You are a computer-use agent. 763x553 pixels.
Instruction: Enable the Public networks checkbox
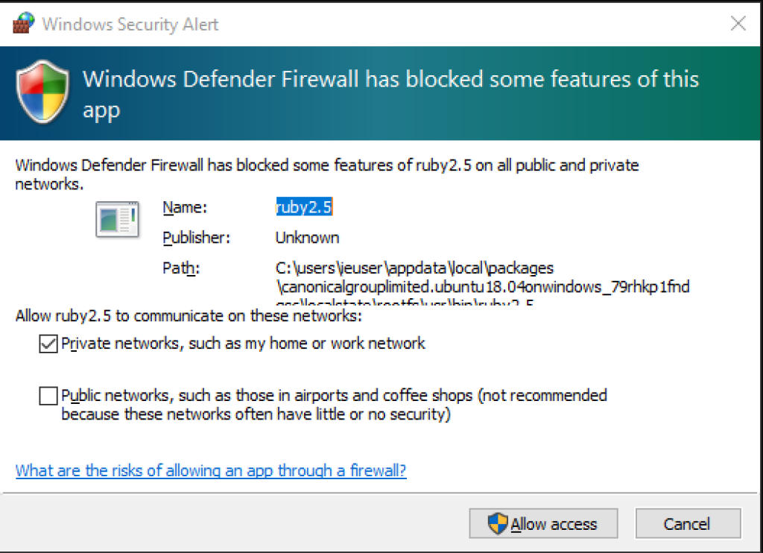pyautogui.click(x=48, y=396)
